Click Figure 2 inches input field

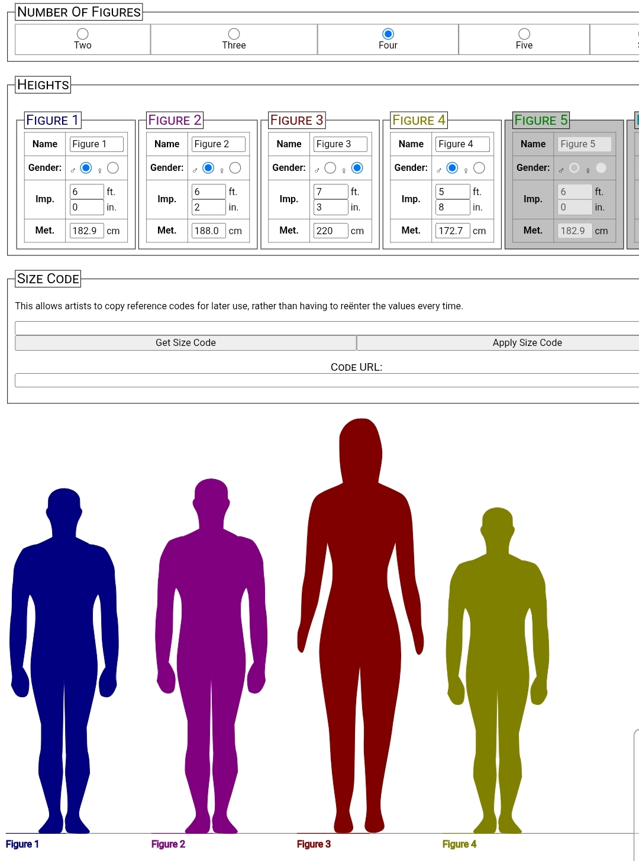point(209,207)
